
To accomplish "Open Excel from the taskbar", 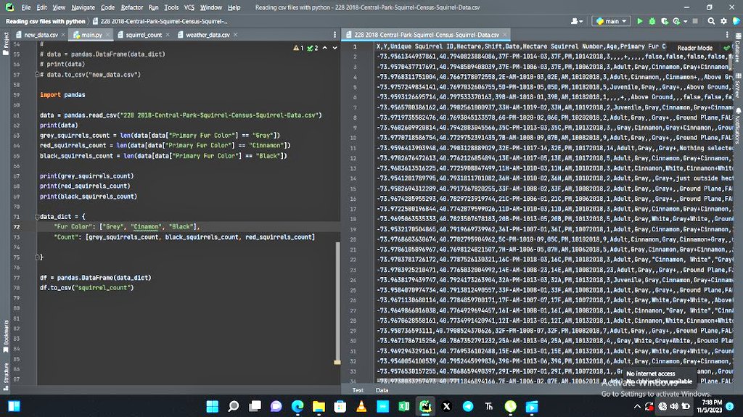I will pyautogui.click(x=403, y=406).
